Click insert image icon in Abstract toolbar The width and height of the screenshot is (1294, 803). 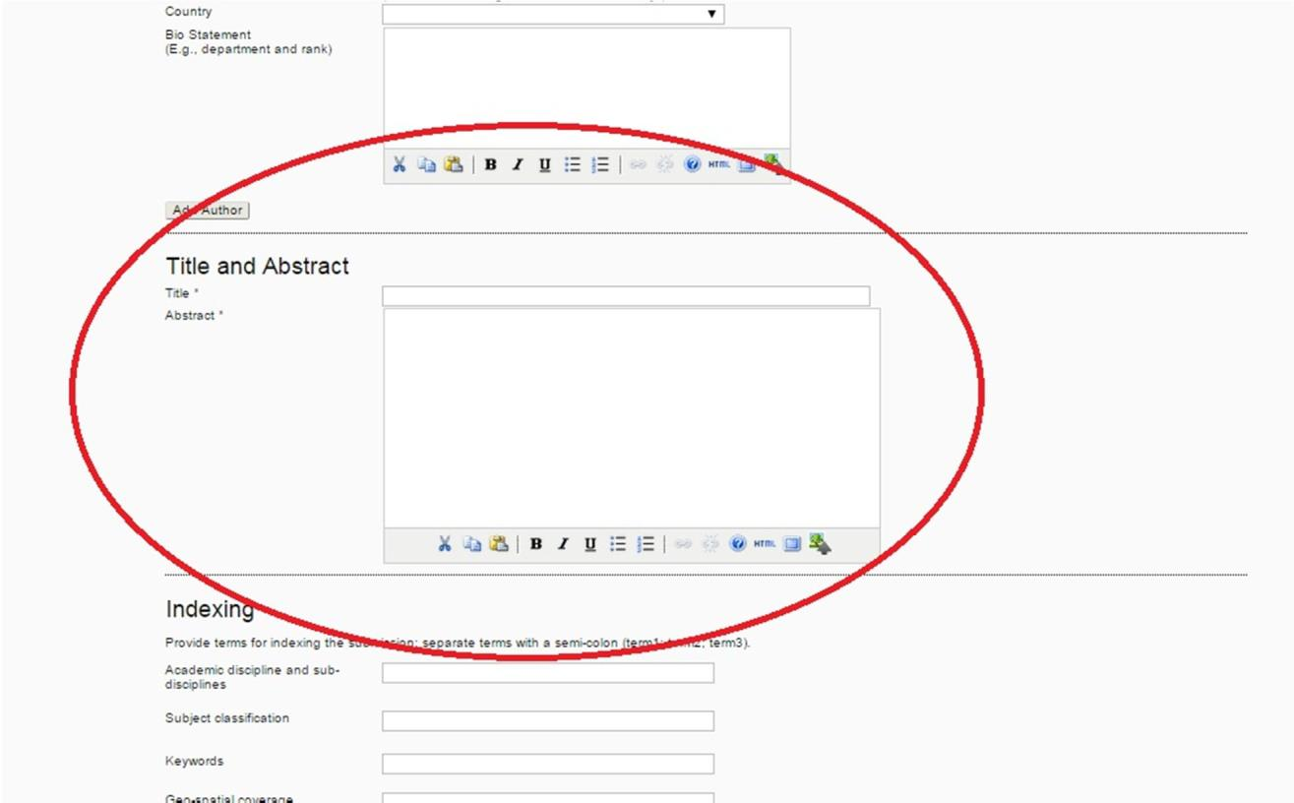820,543
